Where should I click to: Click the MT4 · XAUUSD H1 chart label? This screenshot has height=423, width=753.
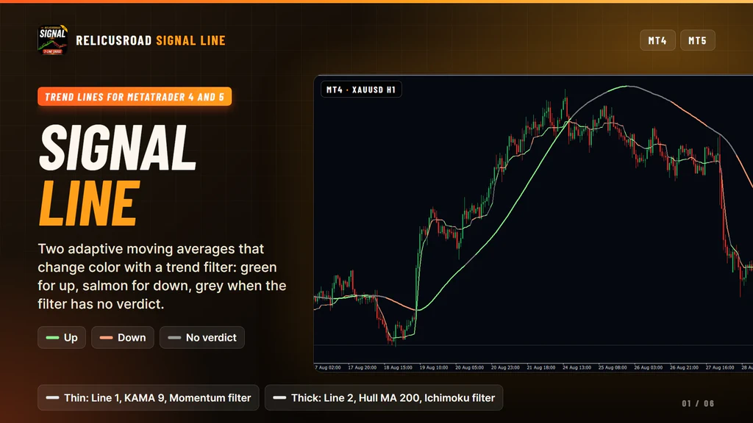tap(361, 90)
